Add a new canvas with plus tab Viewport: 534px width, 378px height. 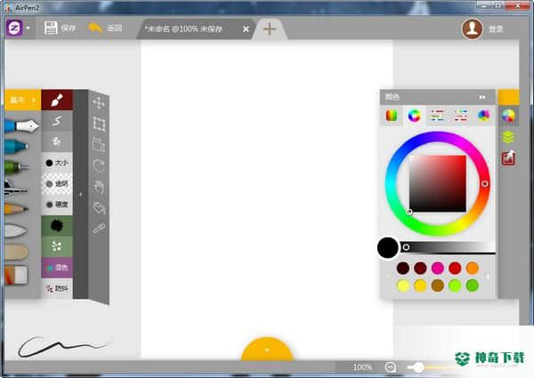point(270,29)
